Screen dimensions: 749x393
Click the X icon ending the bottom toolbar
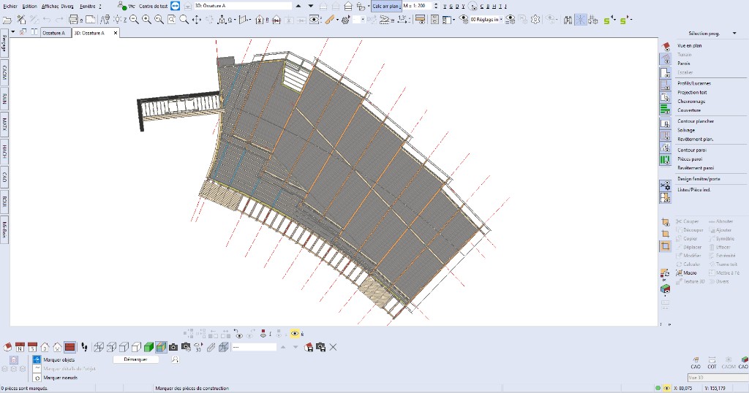point(333,347)
